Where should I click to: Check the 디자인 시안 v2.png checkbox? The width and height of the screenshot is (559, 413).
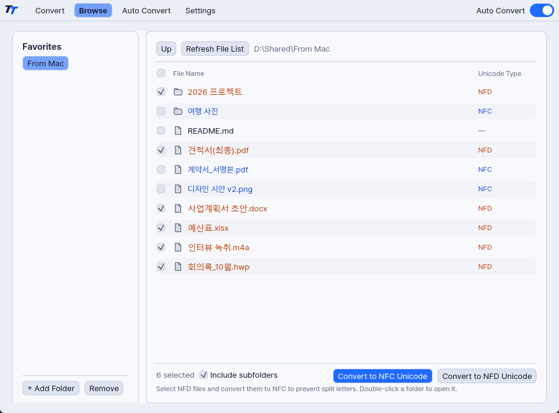coord(161,189)
